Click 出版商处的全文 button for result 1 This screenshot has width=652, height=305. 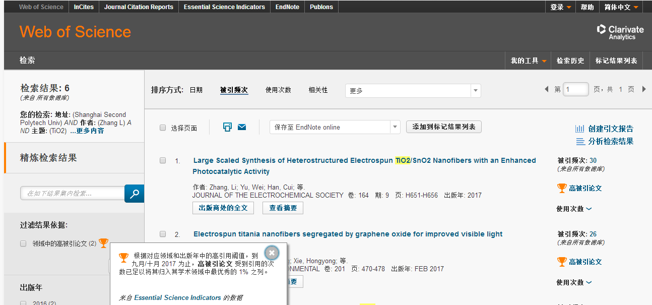(223, 208)
